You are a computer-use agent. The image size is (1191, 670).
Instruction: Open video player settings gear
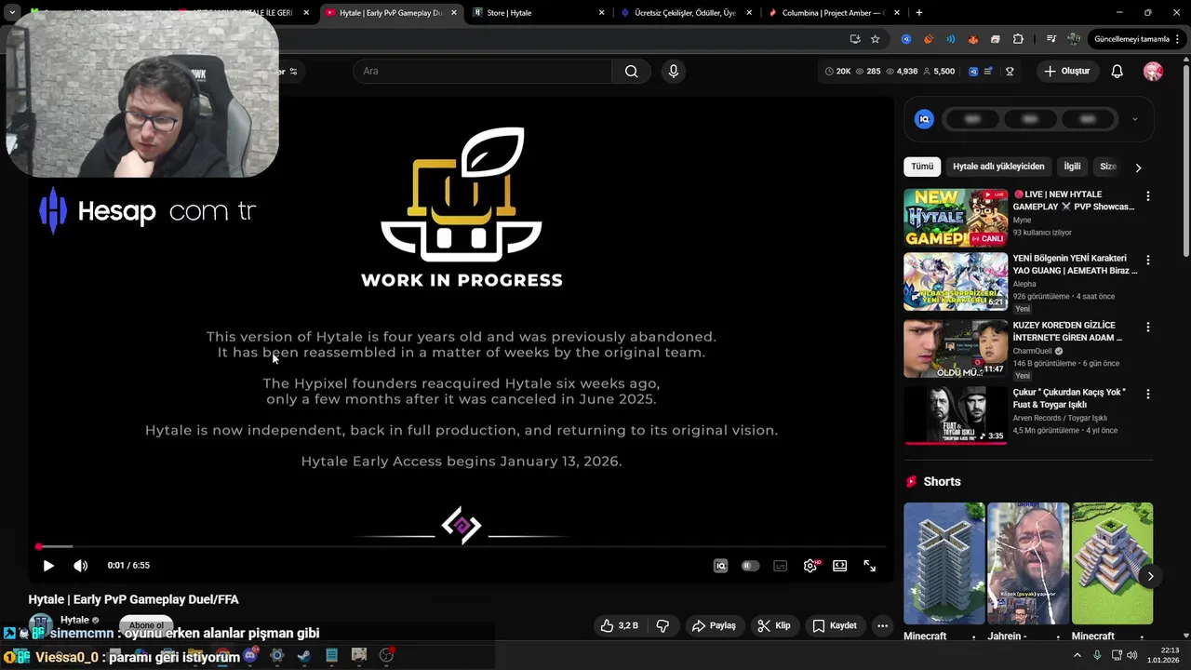810,566
